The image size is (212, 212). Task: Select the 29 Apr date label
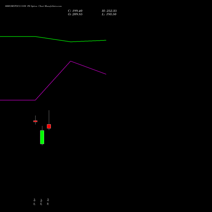click(x=41, y=202)
